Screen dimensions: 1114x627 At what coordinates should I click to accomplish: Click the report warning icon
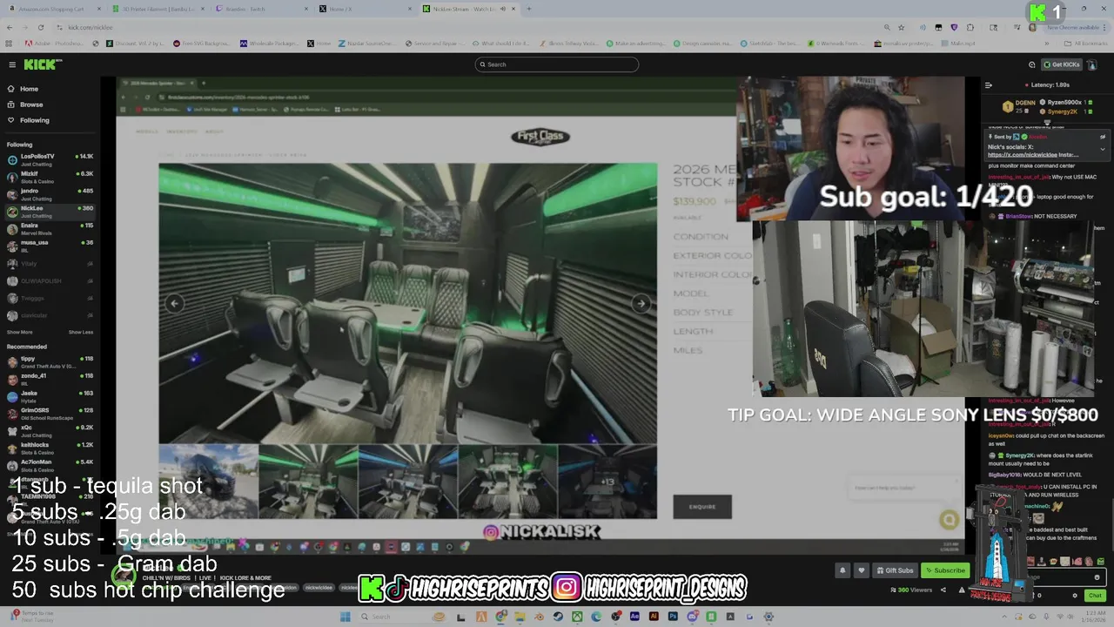[x=961, y=590]
